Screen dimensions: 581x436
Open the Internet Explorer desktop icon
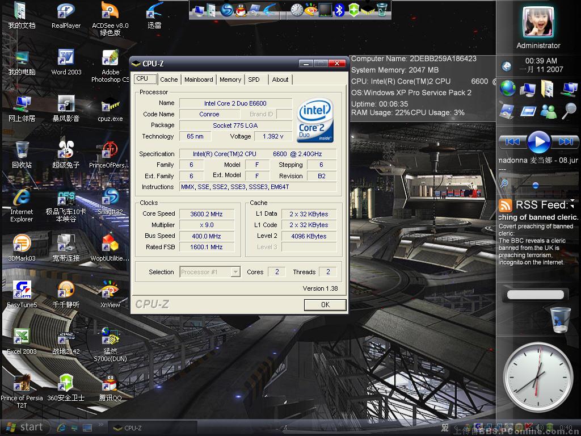[x=22, y=205]
